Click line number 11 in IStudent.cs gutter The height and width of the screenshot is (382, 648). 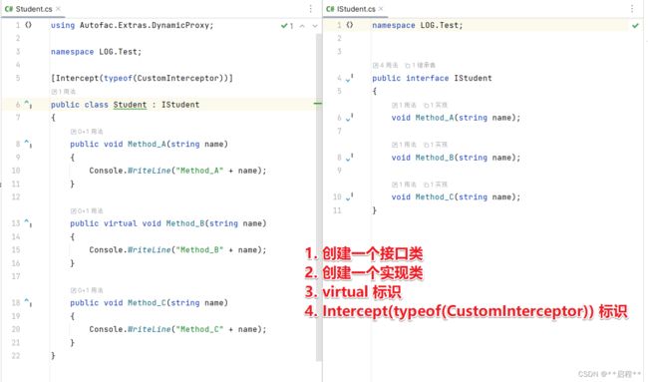click(x=337, y=210)
